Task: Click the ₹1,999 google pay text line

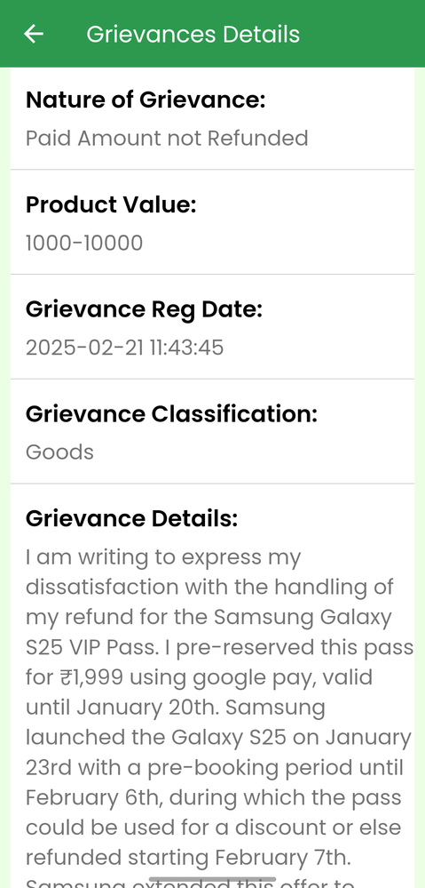Action: pyautogui.click(x=199, y=677)
